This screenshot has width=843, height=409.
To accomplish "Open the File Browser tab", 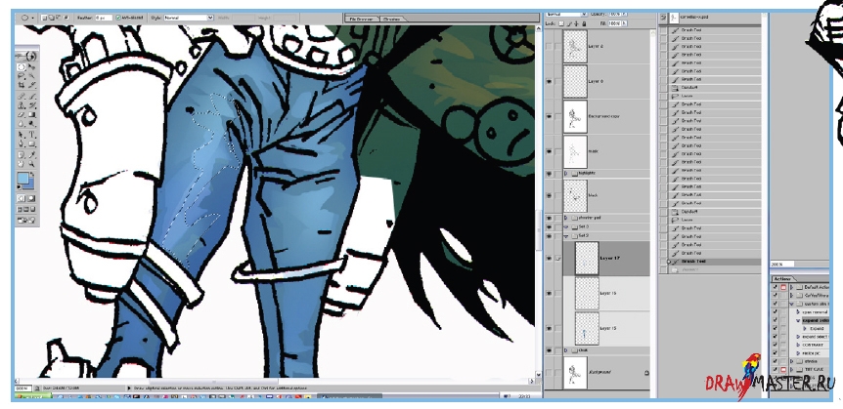I will point(362,19).
